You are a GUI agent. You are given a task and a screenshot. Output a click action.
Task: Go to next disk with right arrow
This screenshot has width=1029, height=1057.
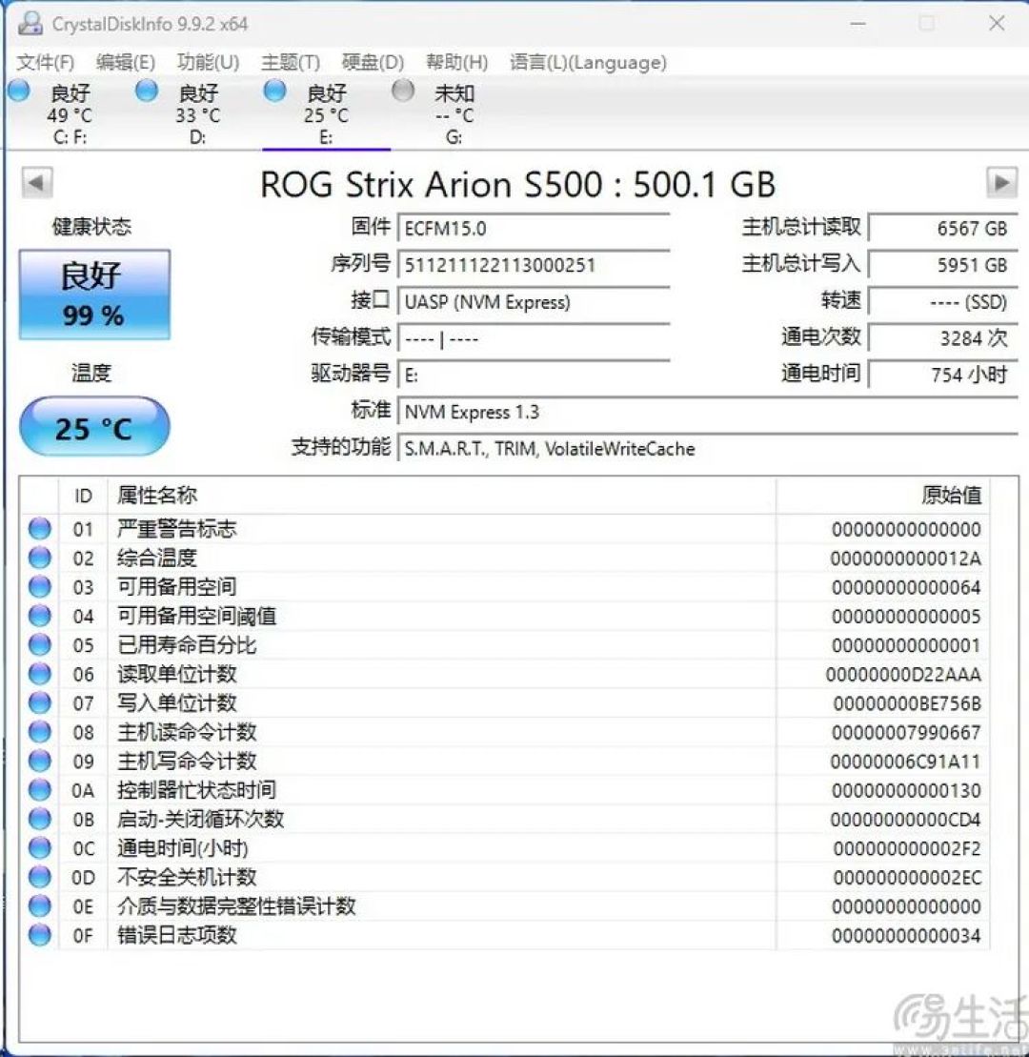[x=1001, y=182]
